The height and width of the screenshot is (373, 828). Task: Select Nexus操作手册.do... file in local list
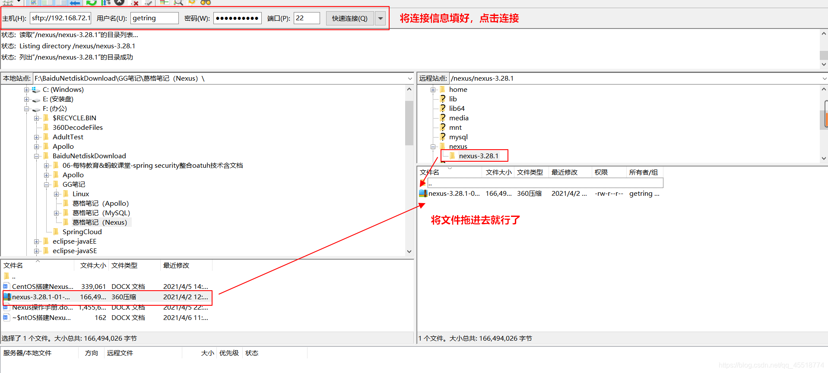pyautogui.click(x=42, y=307)
